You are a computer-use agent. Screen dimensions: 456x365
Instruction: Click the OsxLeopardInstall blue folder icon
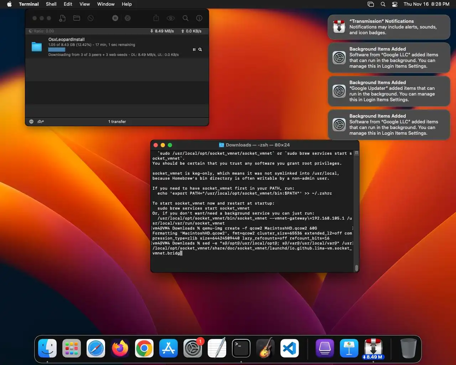[x=37, y=47]
